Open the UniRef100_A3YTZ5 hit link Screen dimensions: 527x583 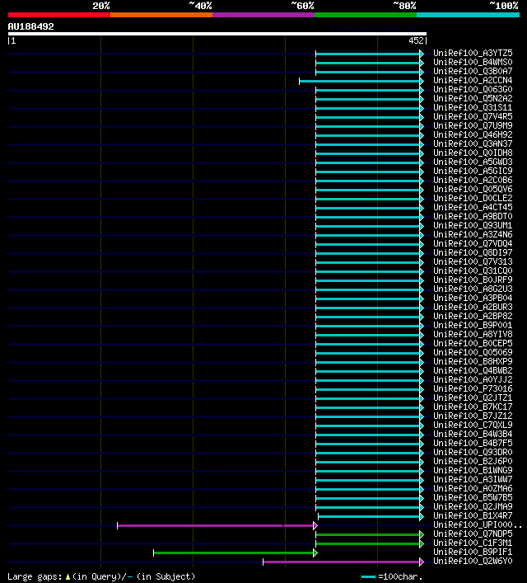pos(473,53)
